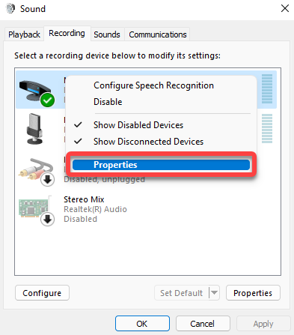Switch to the Playback tab
294x335 pixels.
[x=24, y=34]
